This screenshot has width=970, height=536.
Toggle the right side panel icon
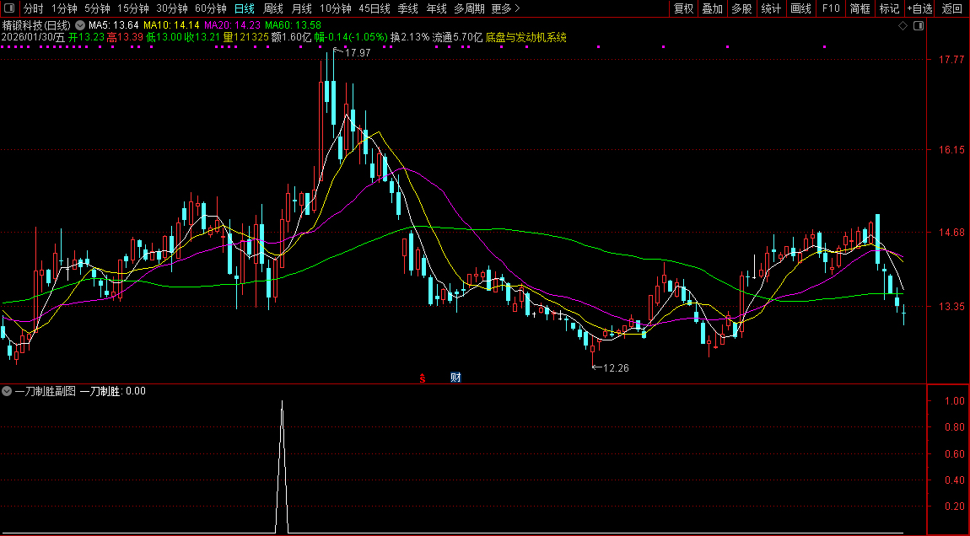tap(919, 26)
